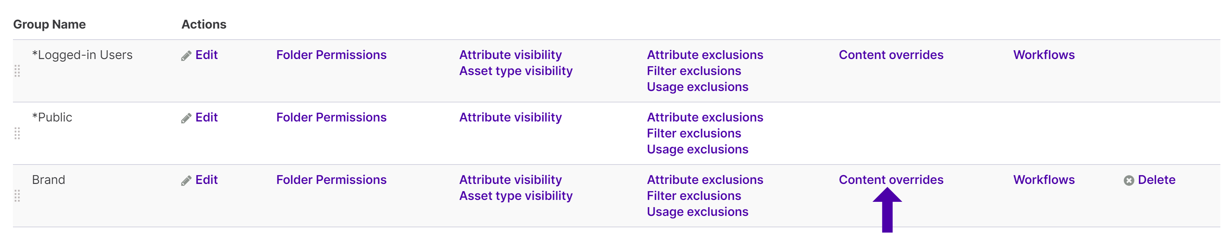Open Attribute visibility for Public group
The image size is (1228, 238).
point(510,118)
